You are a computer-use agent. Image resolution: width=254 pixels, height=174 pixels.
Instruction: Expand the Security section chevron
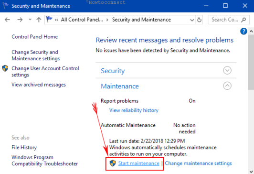pyautogui.click(x=227, y=70)
